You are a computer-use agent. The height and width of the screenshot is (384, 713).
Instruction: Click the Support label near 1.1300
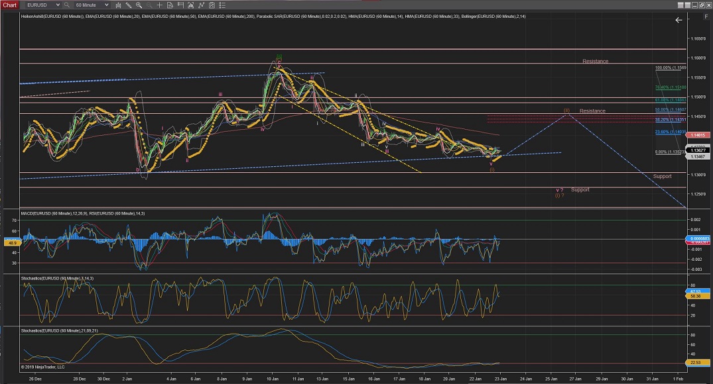click(661, 176)
